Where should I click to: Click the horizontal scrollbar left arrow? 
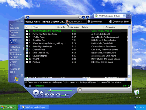click(26, 79)
